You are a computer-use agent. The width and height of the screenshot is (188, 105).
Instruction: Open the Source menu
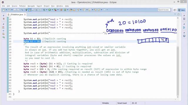[14, 6]
